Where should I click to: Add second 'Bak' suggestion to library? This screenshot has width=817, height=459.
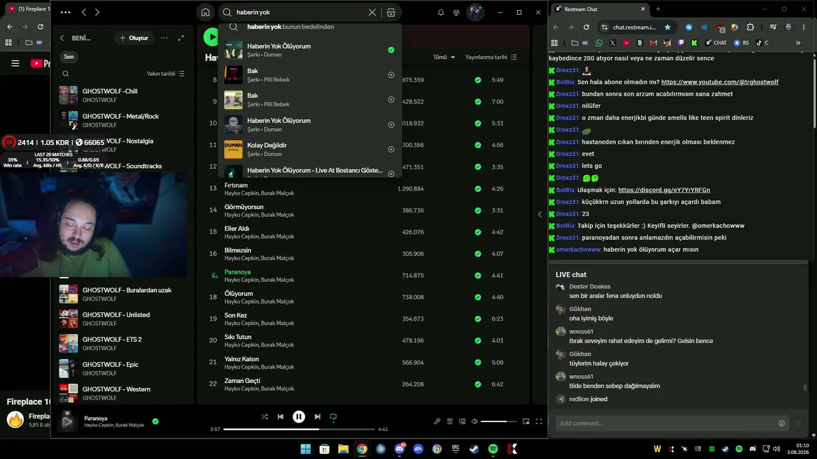(391, 99)
